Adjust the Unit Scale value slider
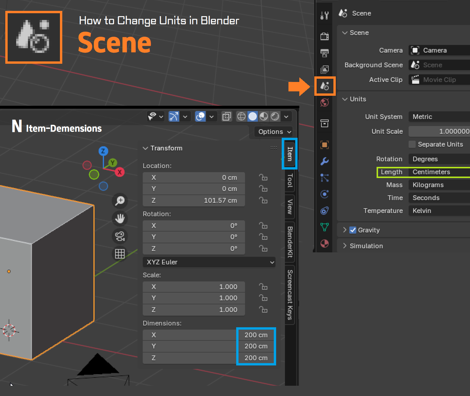This screenshot has height=396, width=470. pos(439,131)
